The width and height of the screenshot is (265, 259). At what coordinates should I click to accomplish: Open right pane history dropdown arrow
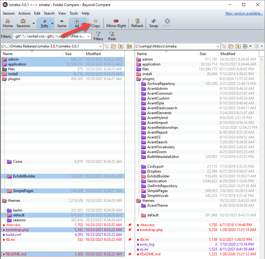click(250, 46)
